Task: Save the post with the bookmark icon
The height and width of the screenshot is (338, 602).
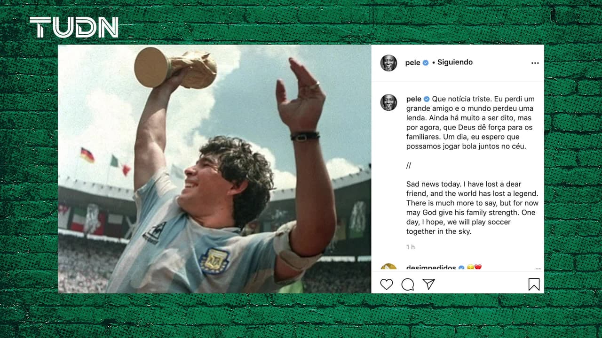Action: tap(534, 284)
